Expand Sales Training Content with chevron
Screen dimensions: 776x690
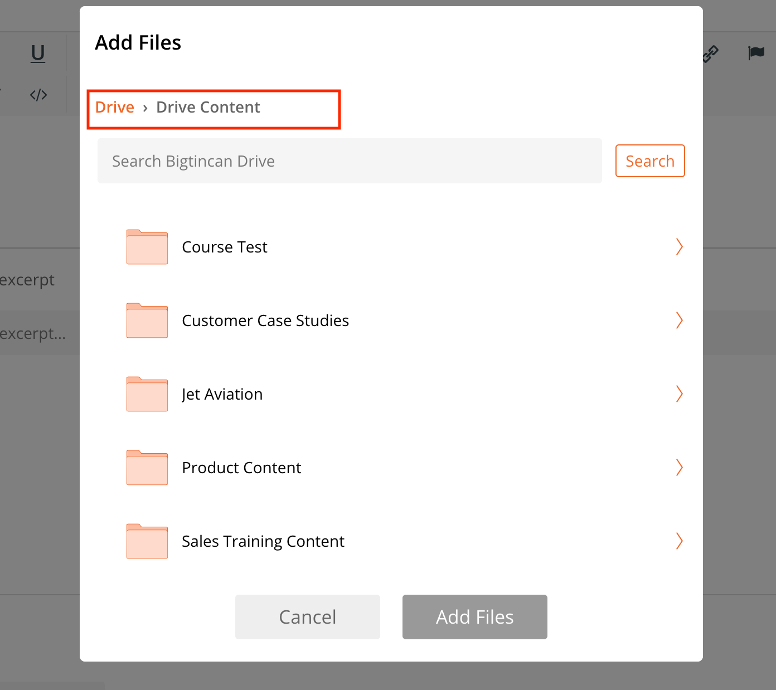[679, 541]
